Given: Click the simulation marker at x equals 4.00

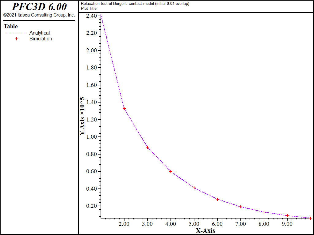Looking at the screenshot, I should pos(171,171).
